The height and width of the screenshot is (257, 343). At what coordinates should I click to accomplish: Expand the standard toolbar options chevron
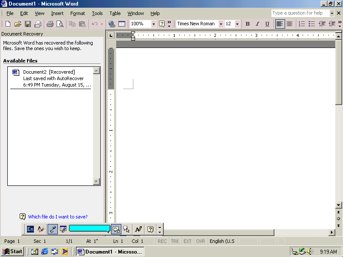(169, 24)
